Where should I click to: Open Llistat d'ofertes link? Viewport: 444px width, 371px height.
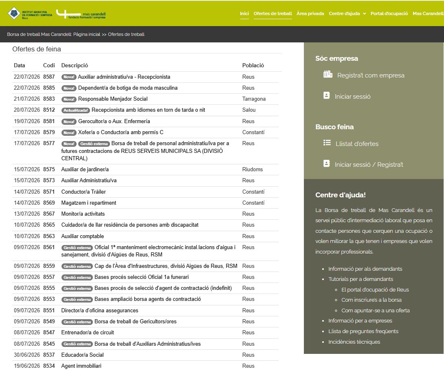coord(357,144)
